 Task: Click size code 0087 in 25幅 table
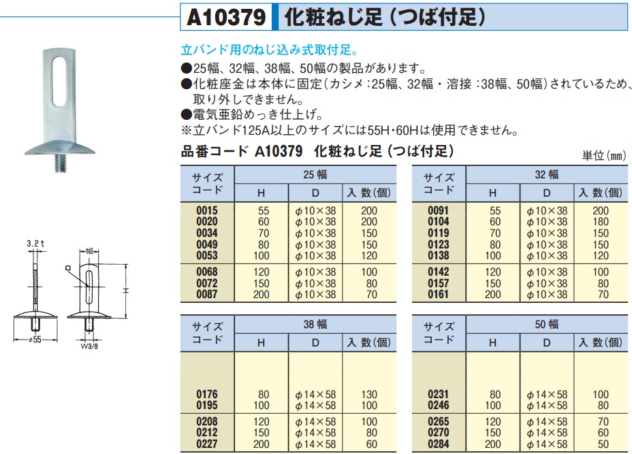pyautogui.click(x=206, y=295)
